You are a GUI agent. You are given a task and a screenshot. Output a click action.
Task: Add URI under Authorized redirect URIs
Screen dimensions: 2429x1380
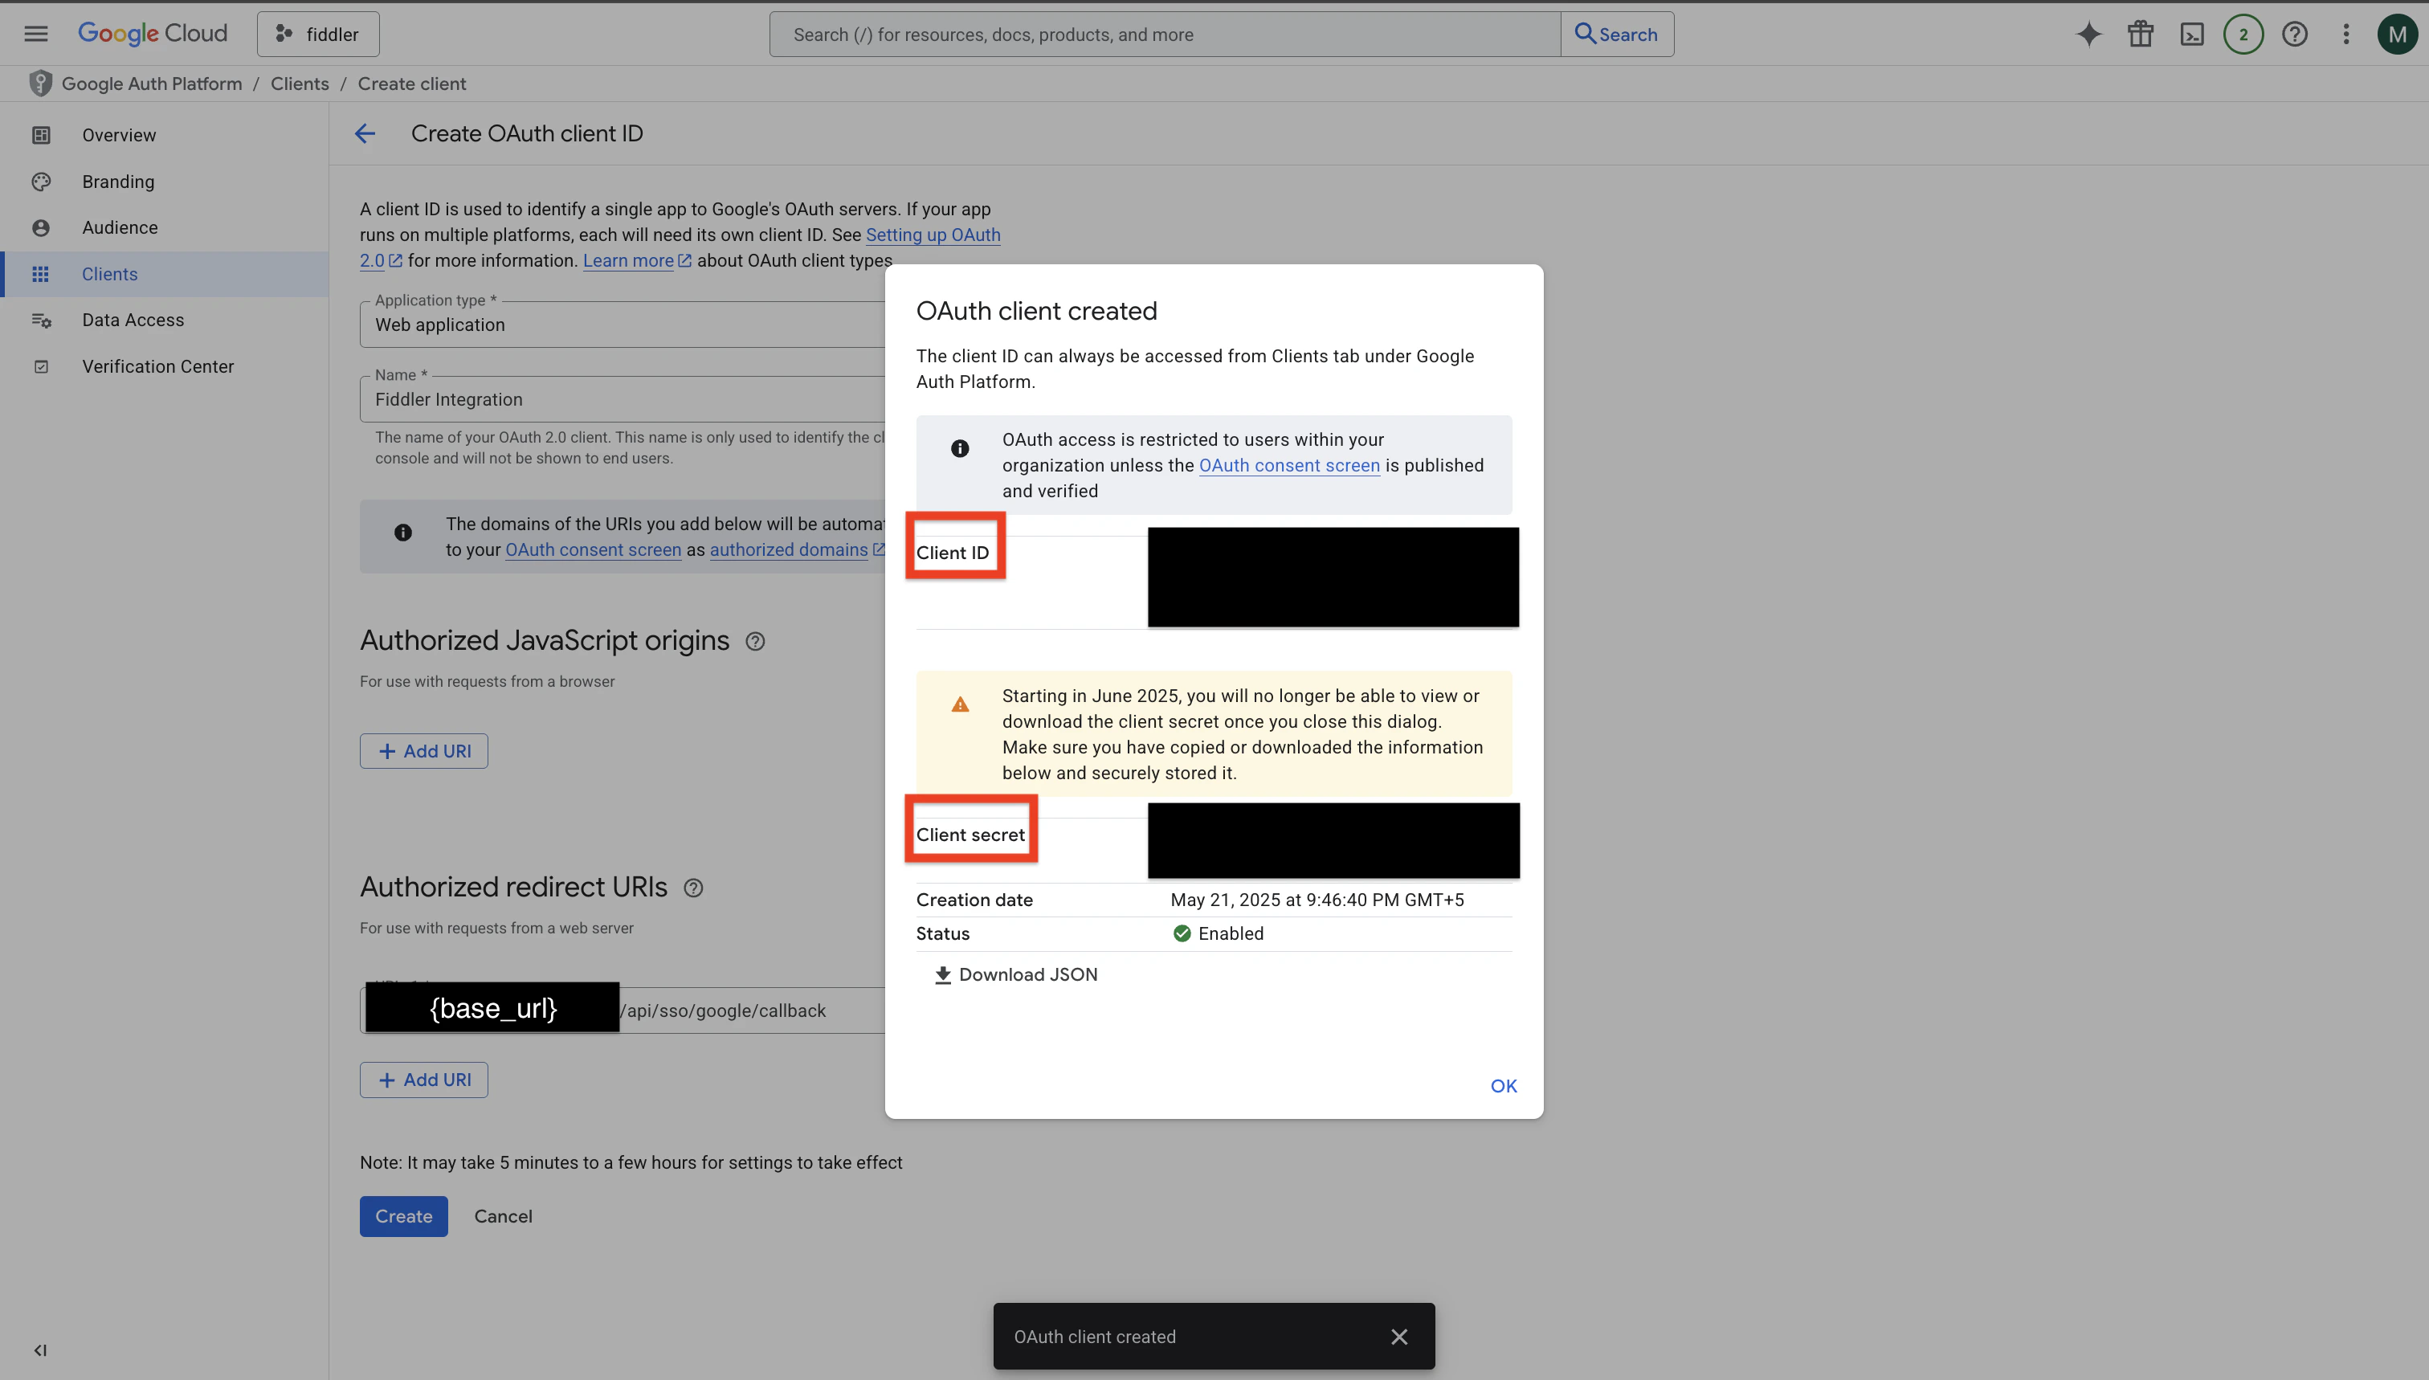tap(423, 1080)
